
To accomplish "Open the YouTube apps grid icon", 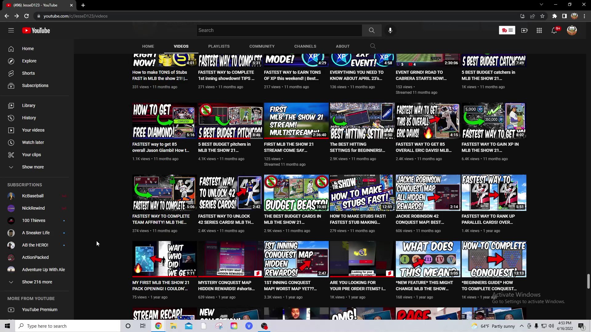I will click(539, 30).
